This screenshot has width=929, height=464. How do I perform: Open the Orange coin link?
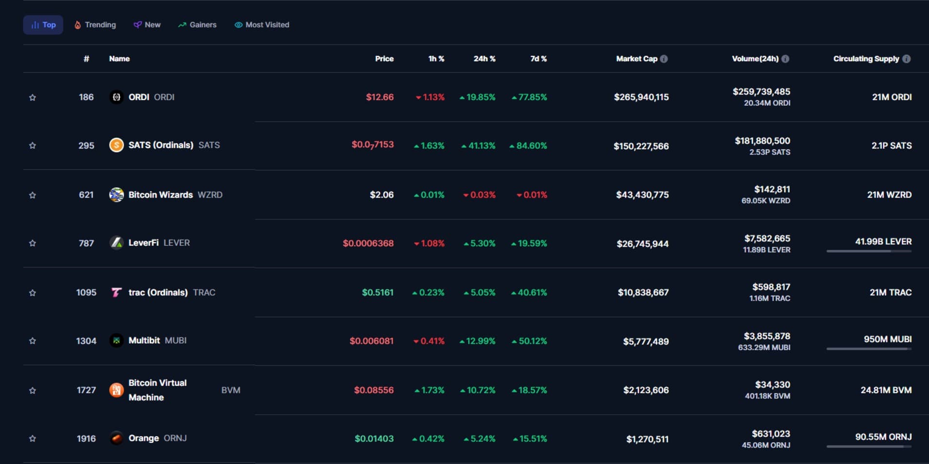[x=157, y=438]
